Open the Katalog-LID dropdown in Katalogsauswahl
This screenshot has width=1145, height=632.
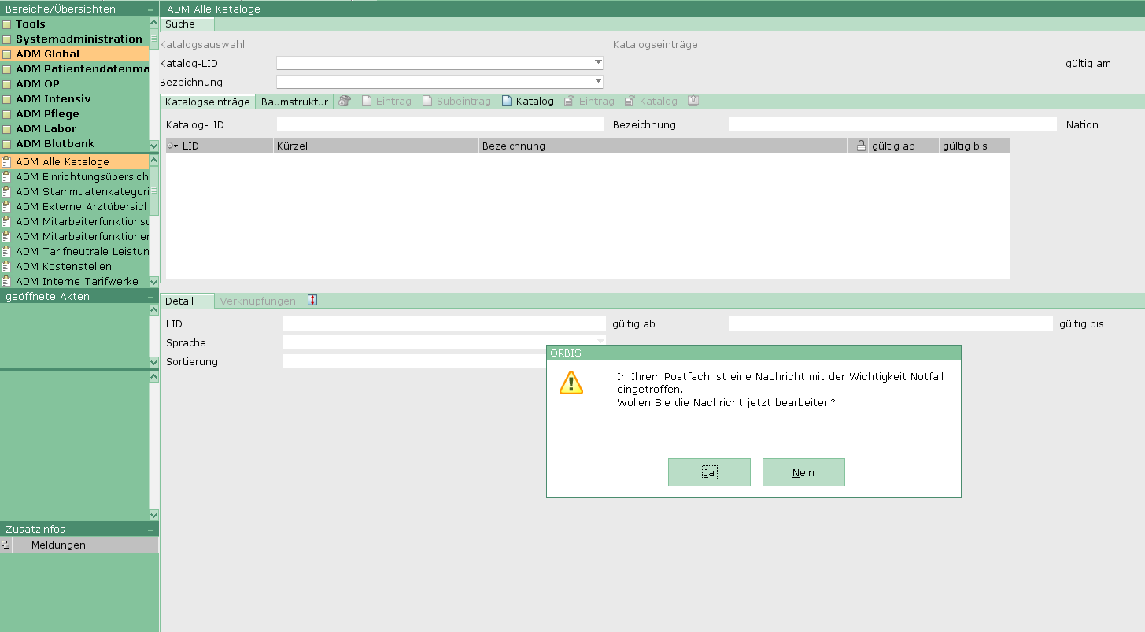coord(598,63)
